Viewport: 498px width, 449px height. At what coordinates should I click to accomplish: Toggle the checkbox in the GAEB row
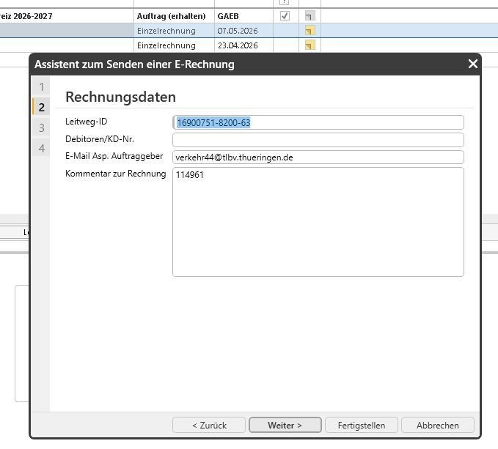pyautogui.click(x=285, y=15)
